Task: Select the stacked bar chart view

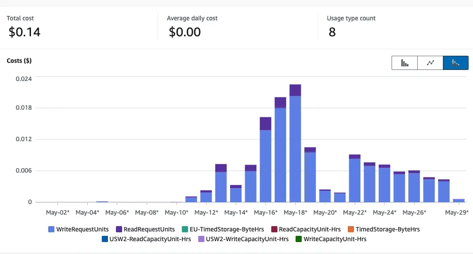Action: [455, 63]
